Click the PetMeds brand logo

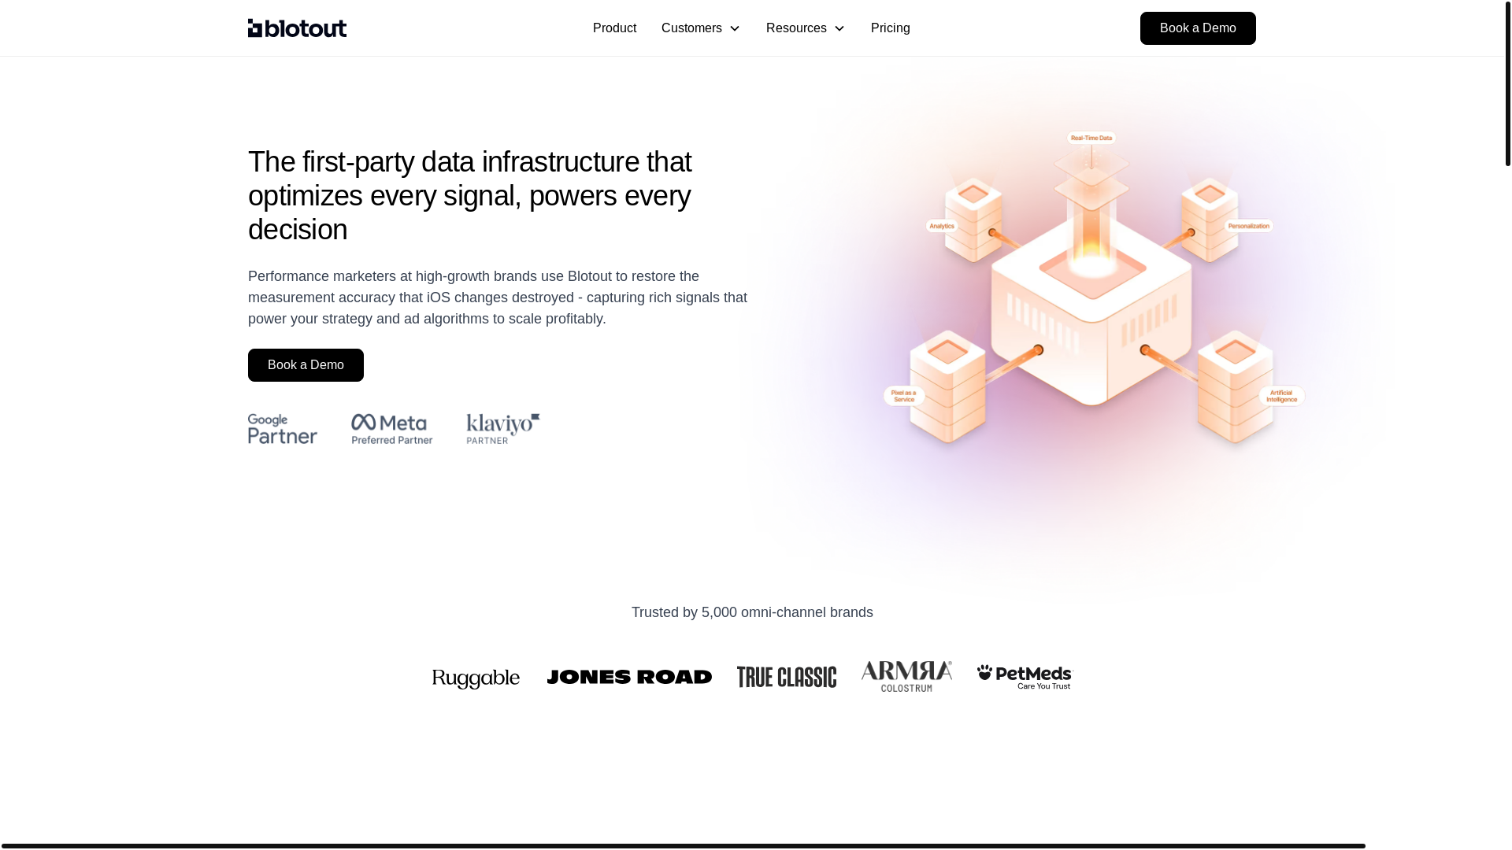click(1025, 677)
